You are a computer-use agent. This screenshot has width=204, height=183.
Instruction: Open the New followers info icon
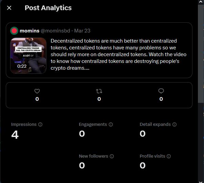pos(112,156)
